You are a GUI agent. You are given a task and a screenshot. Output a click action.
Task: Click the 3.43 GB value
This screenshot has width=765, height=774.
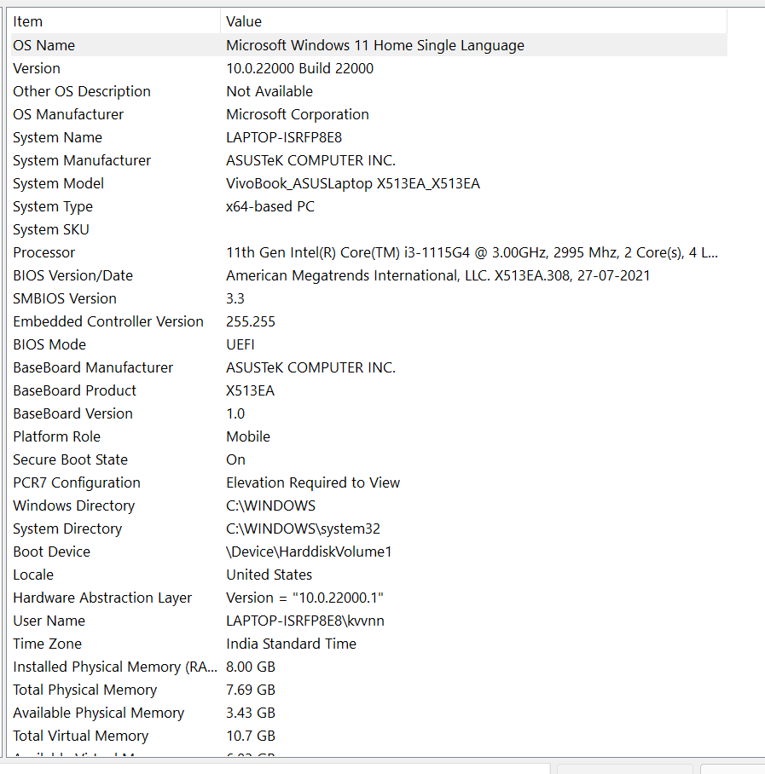[251, 713]
